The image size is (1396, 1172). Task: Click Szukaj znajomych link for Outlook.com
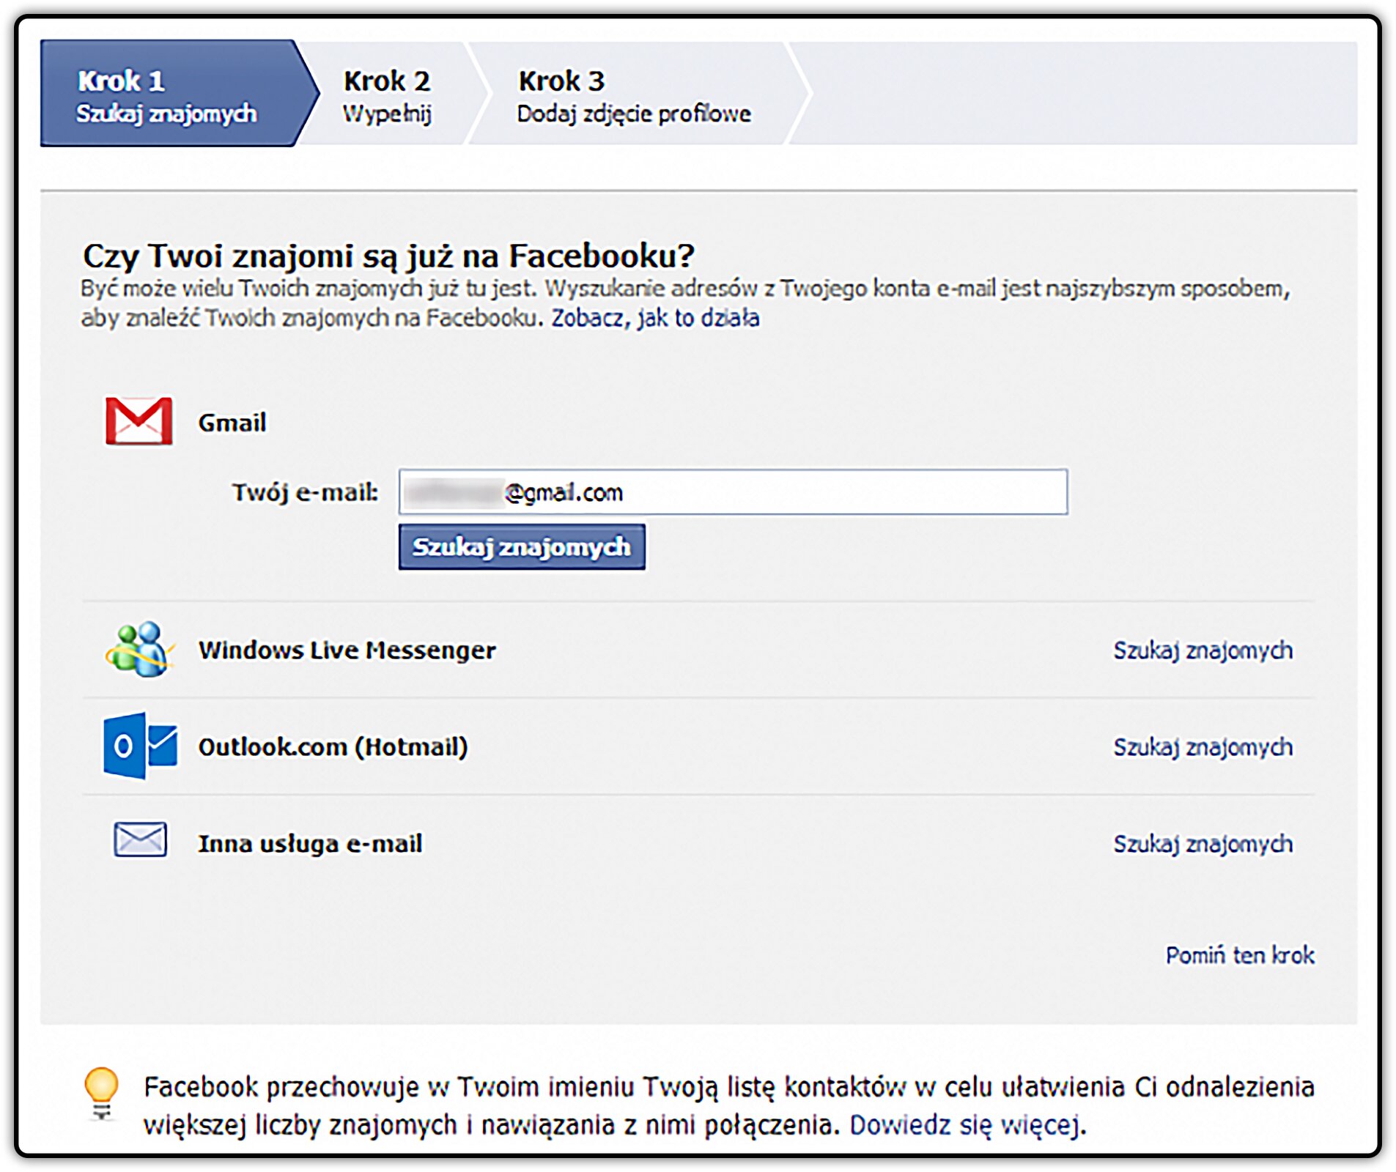(x=1203, y=747)
